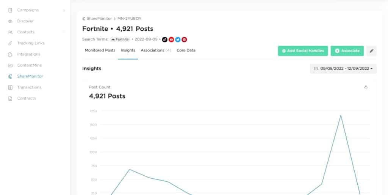Select the Insights tab

[x=128, y=50]
